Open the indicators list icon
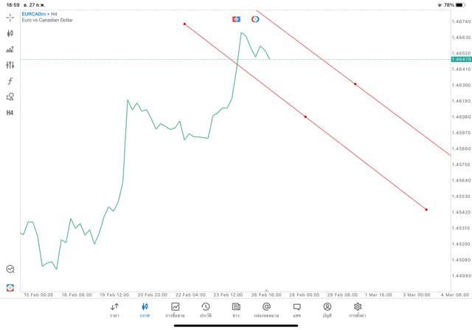This screenshot has width=472, height=330. [10, 49]
